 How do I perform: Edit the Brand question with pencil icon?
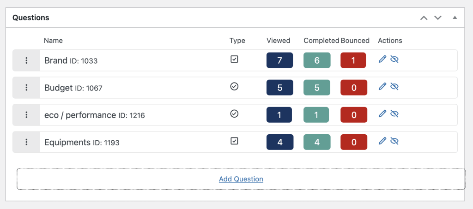click(382, 60)
